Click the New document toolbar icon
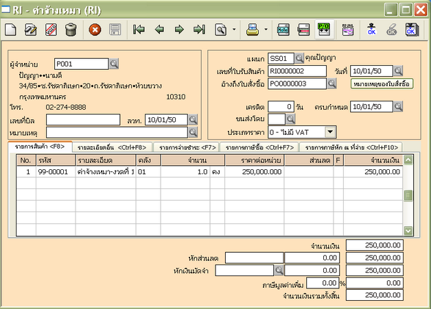 click(x=12, y=29)
